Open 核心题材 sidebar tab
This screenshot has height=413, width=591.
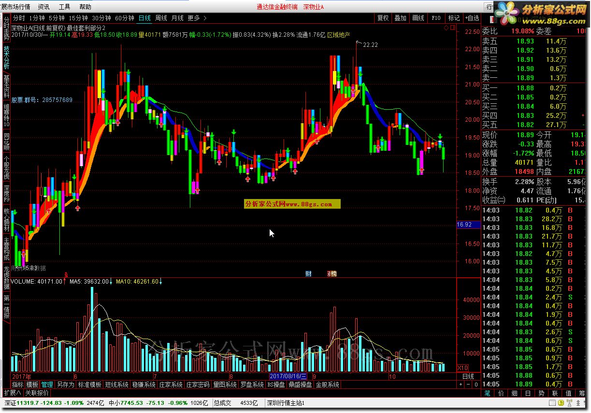6,220
